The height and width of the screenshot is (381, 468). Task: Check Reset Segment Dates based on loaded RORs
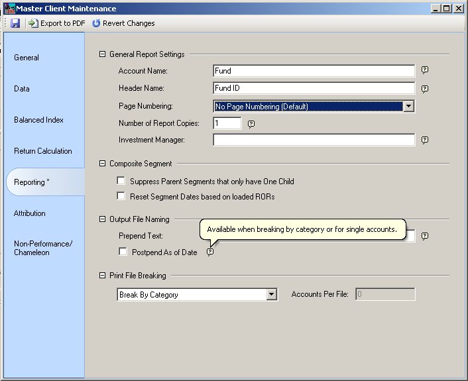tap(121, 196)
